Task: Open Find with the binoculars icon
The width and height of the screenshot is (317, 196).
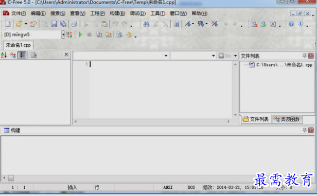Action: click(146, 24)
